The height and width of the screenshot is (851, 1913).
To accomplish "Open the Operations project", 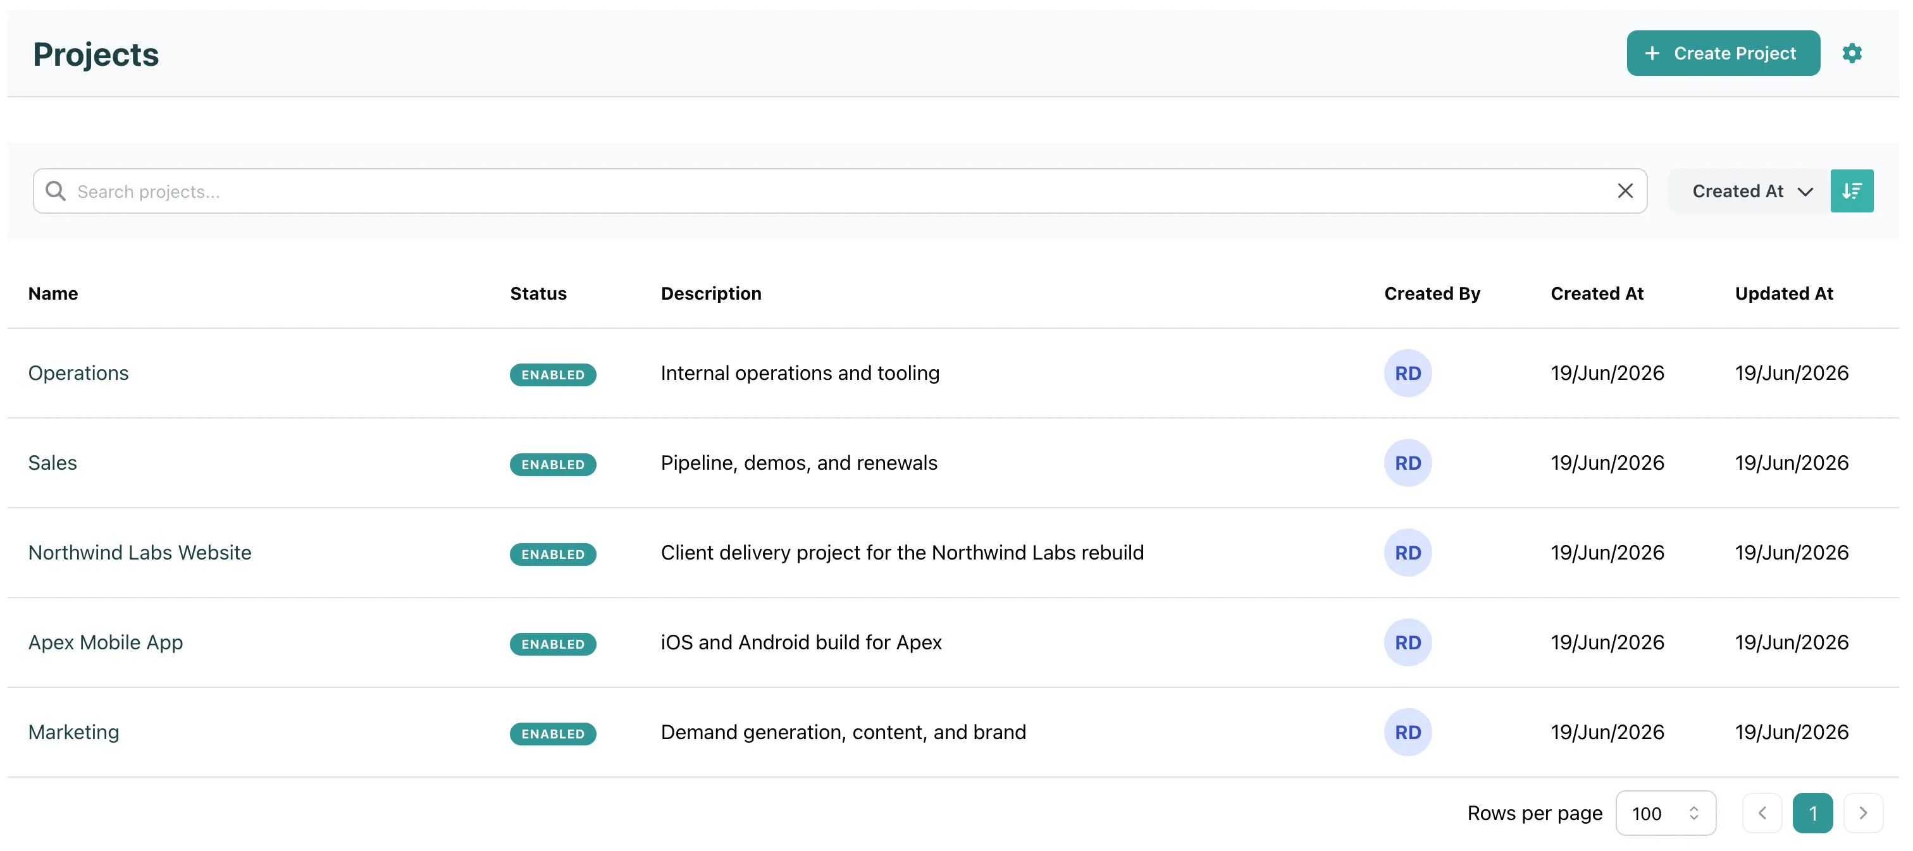I will point(78,373).
